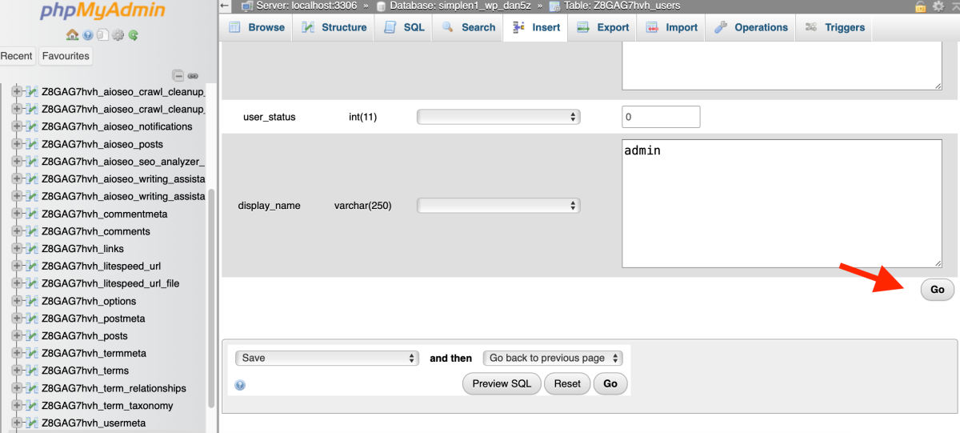Click table icon beside Z8GAG7hvh_litespeed_url_file
Viewport: 960px width, 433px height.
click(x=33, y=283)
